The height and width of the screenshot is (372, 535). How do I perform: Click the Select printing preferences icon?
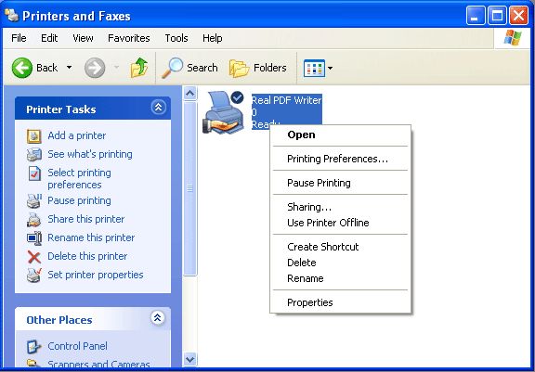(x=34, y=173)
